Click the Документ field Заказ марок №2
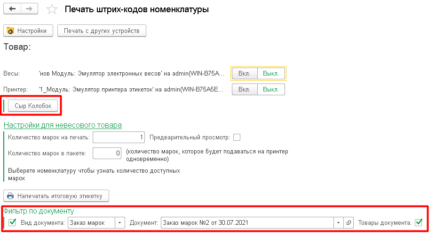The width and height of the screenshot is (436, 237). (247, 222)
